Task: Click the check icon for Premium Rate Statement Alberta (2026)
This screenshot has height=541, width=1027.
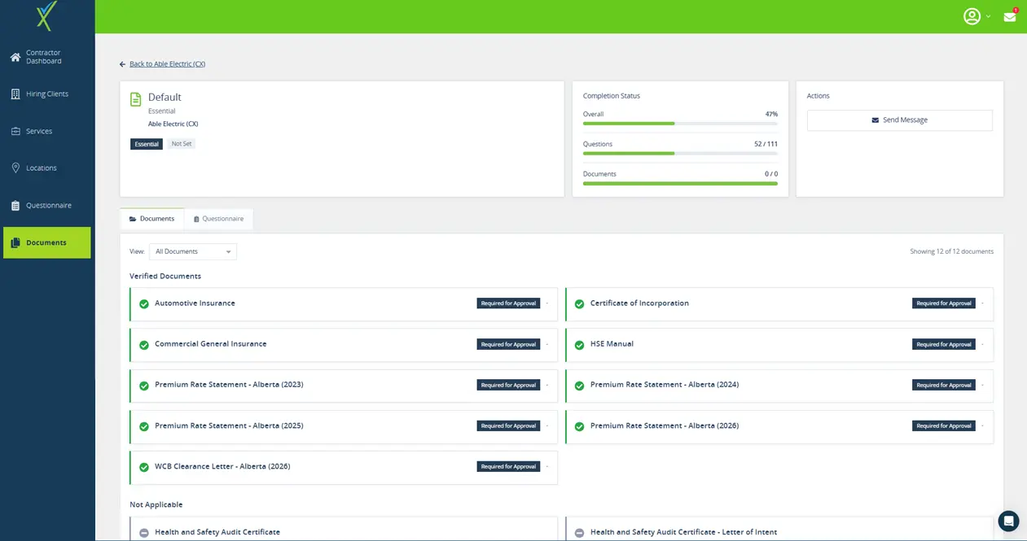Action: tap(580, 426)
